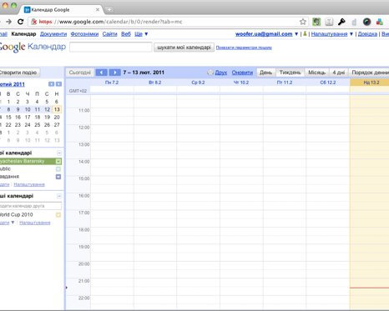Focus the calendar search input field
This screenshot has height=311, width=389.
point(111,48)
